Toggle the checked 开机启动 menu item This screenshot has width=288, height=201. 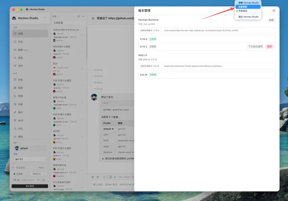tap(248, 11)
